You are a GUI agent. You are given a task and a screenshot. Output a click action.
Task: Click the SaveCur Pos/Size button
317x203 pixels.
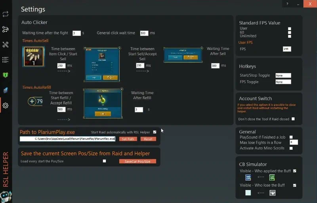[137, 161]
